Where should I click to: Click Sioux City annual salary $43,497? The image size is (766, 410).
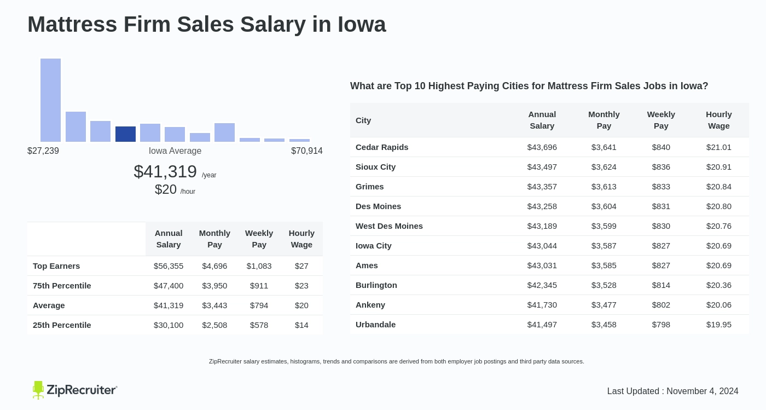[542, 167]
